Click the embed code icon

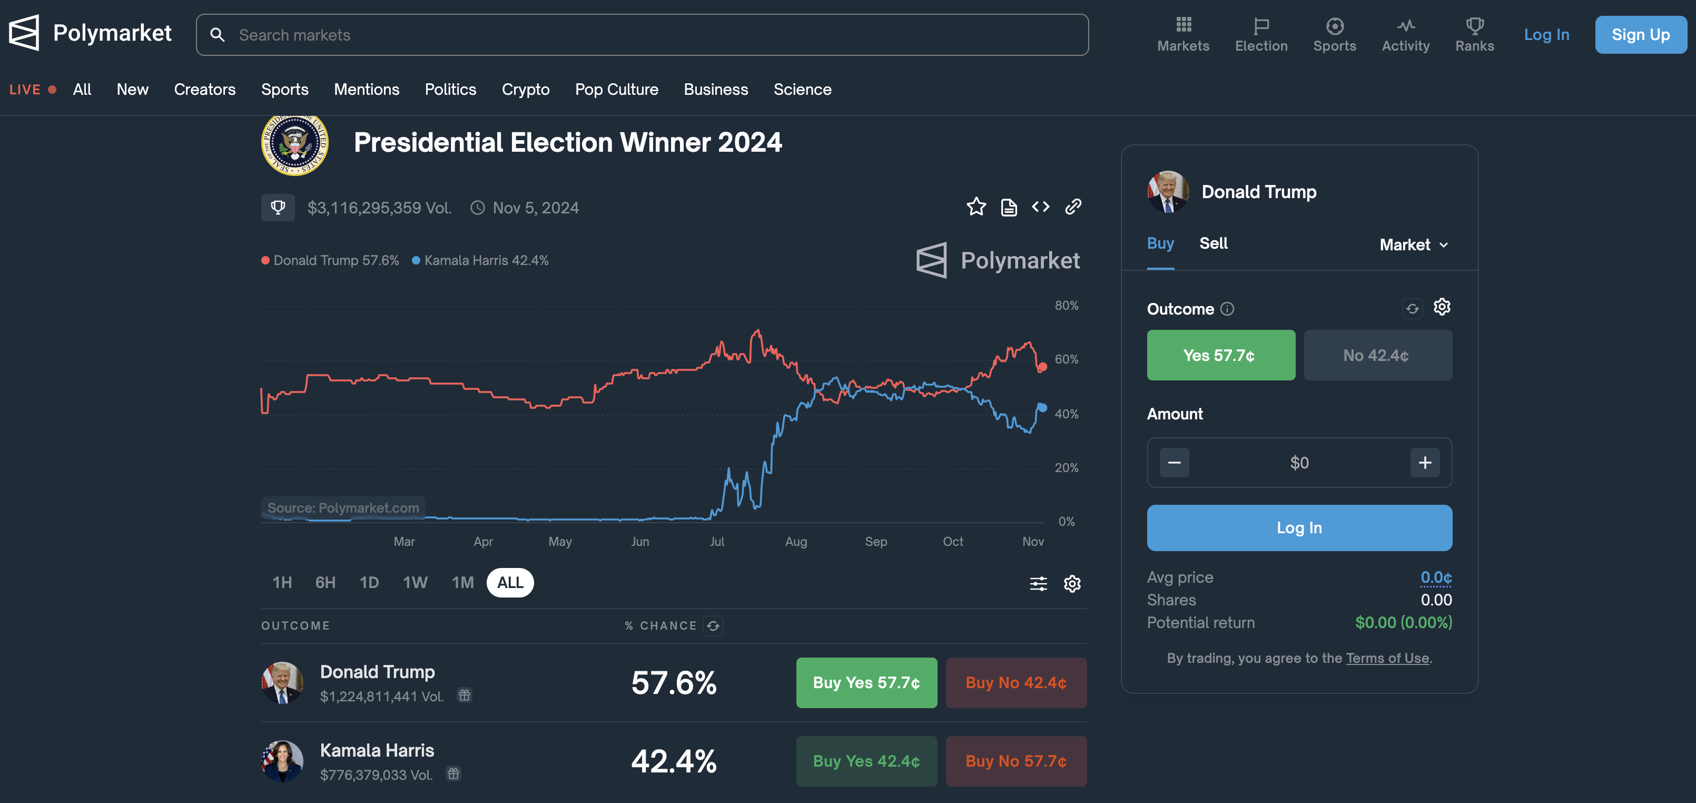1040,207
